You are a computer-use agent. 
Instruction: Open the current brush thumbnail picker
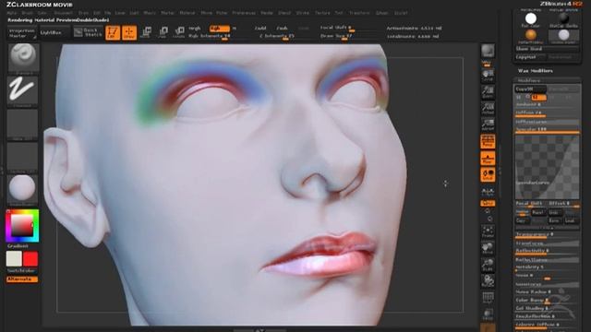pyautogui.click(x=22, y=58)
